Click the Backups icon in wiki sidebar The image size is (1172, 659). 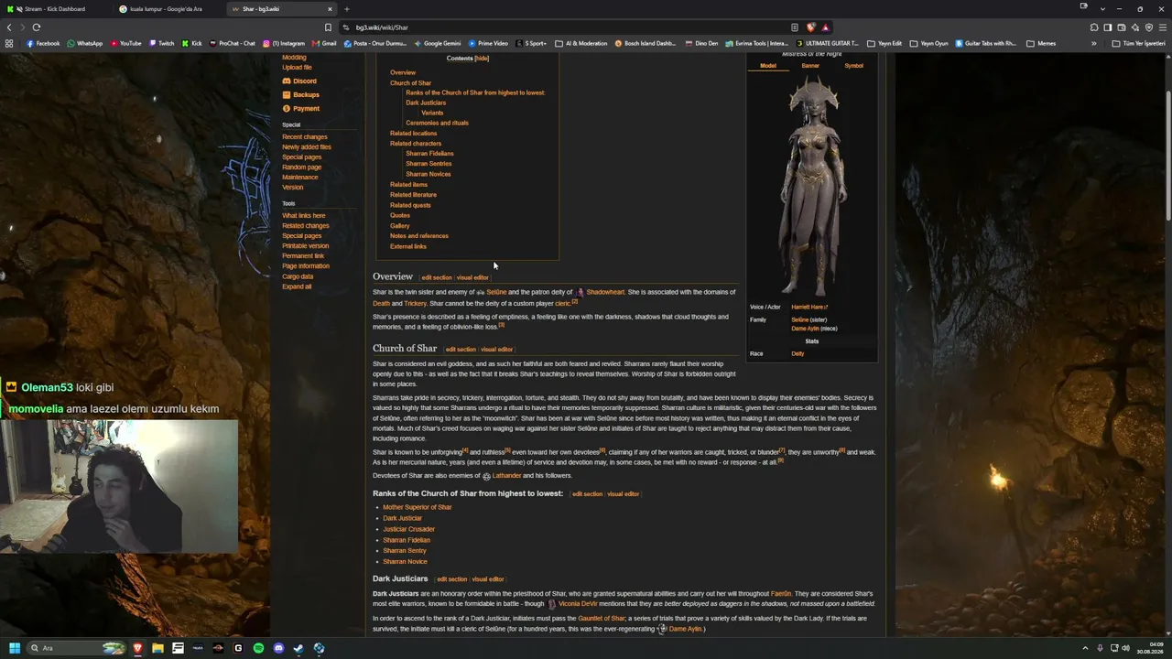point(287,94)
